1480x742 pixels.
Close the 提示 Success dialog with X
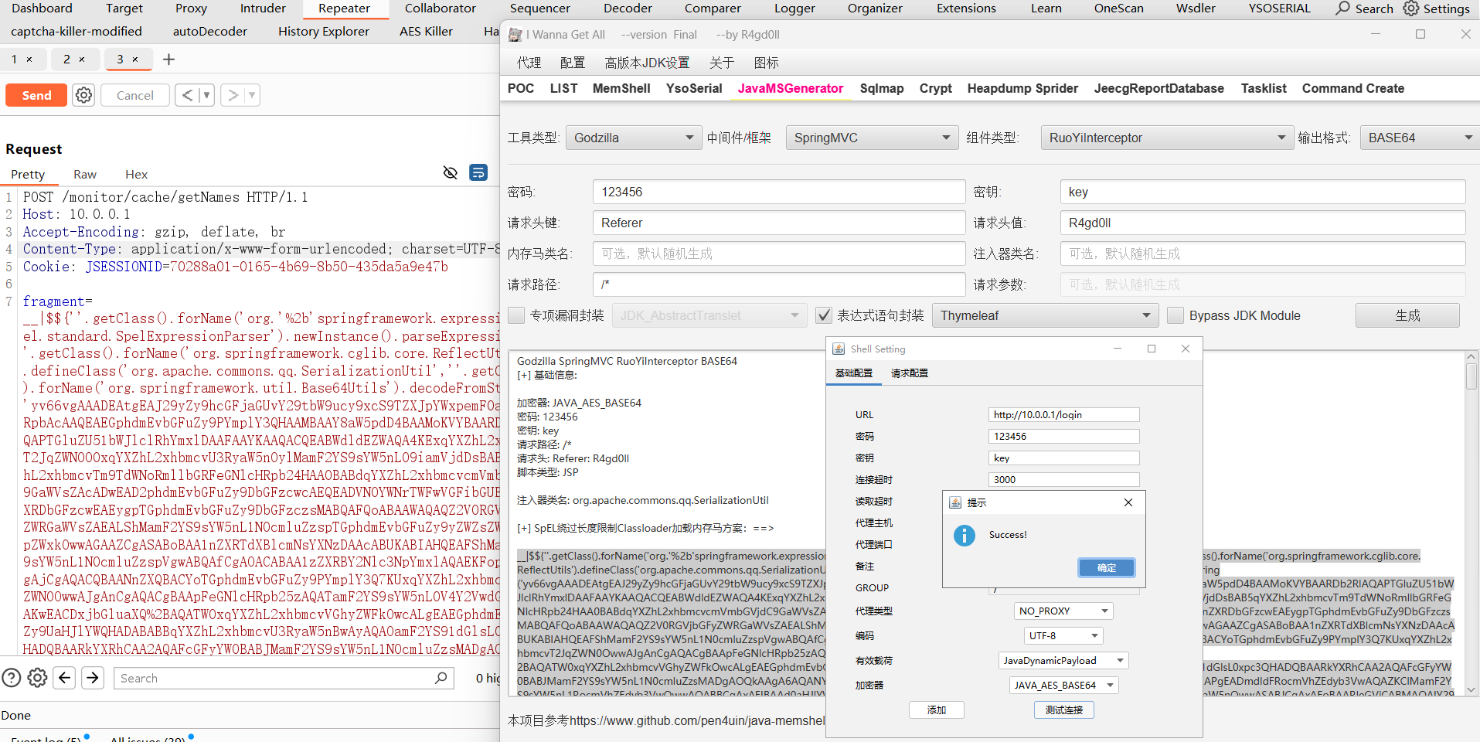coord(1128,502)
